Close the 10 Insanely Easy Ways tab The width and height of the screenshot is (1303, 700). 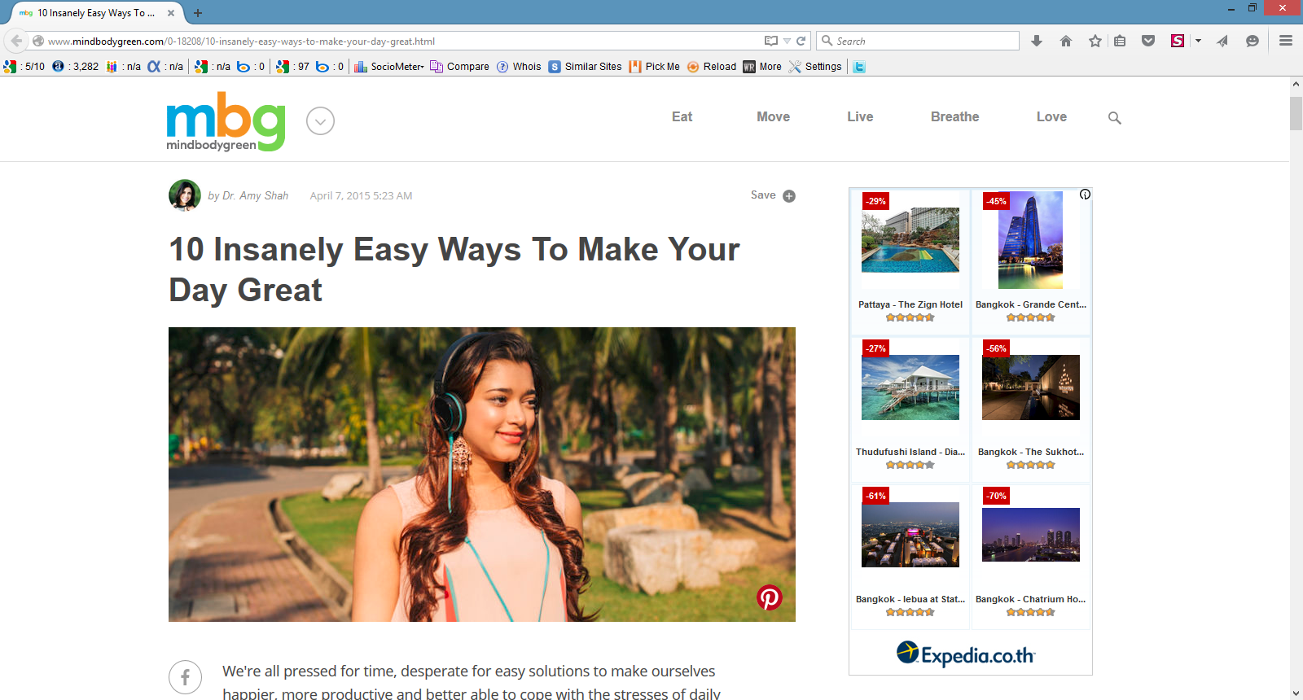[x=171, y=13]
